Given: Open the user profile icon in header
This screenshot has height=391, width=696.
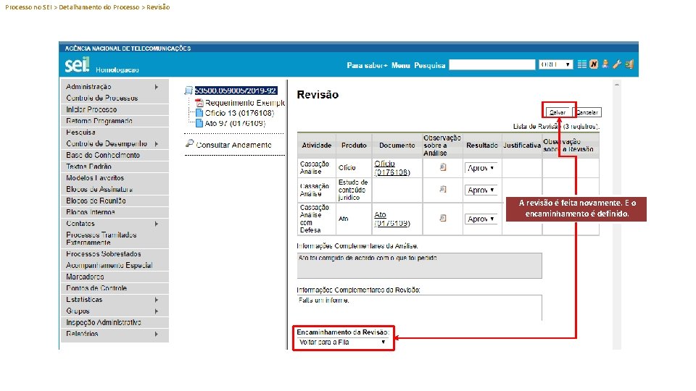Looking at the screenshot, I should [605, 64].
